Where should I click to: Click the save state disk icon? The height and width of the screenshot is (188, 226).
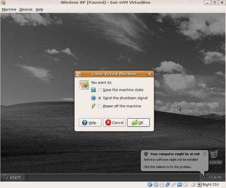tap(93, 90)
